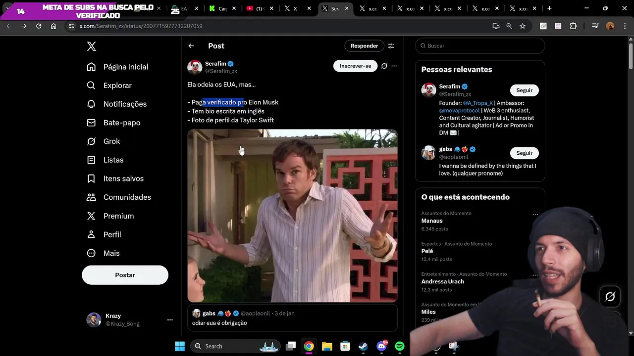Screen dimensions: 634x356
Task: Open Steam from the taskbar
Action: pos(363,346)
